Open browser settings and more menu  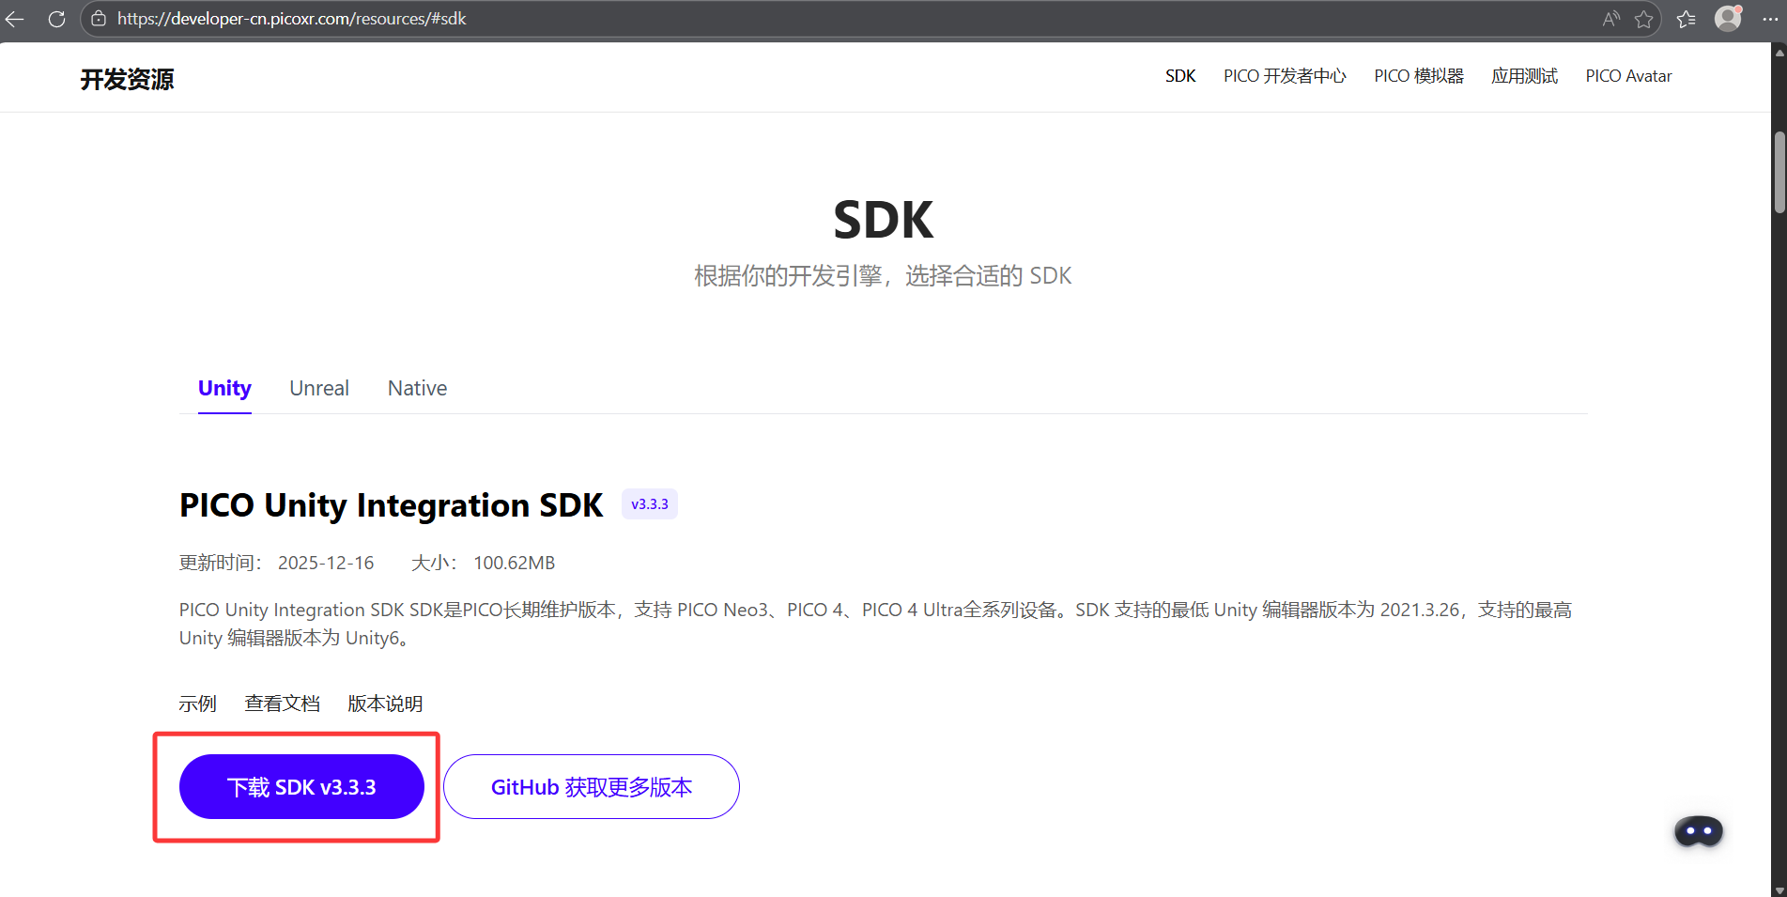(x=1770, y=19)
